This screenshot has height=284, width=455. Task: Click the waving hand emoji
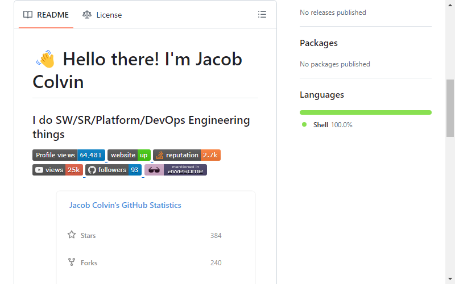pos(45,60)
